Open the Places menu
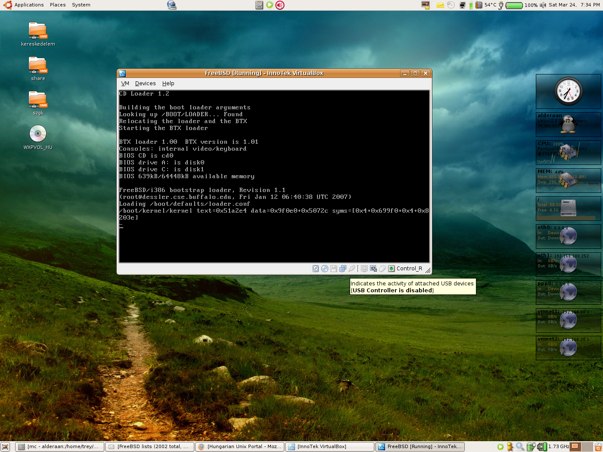Screen dimensions: 603x452 click(58, 5)
